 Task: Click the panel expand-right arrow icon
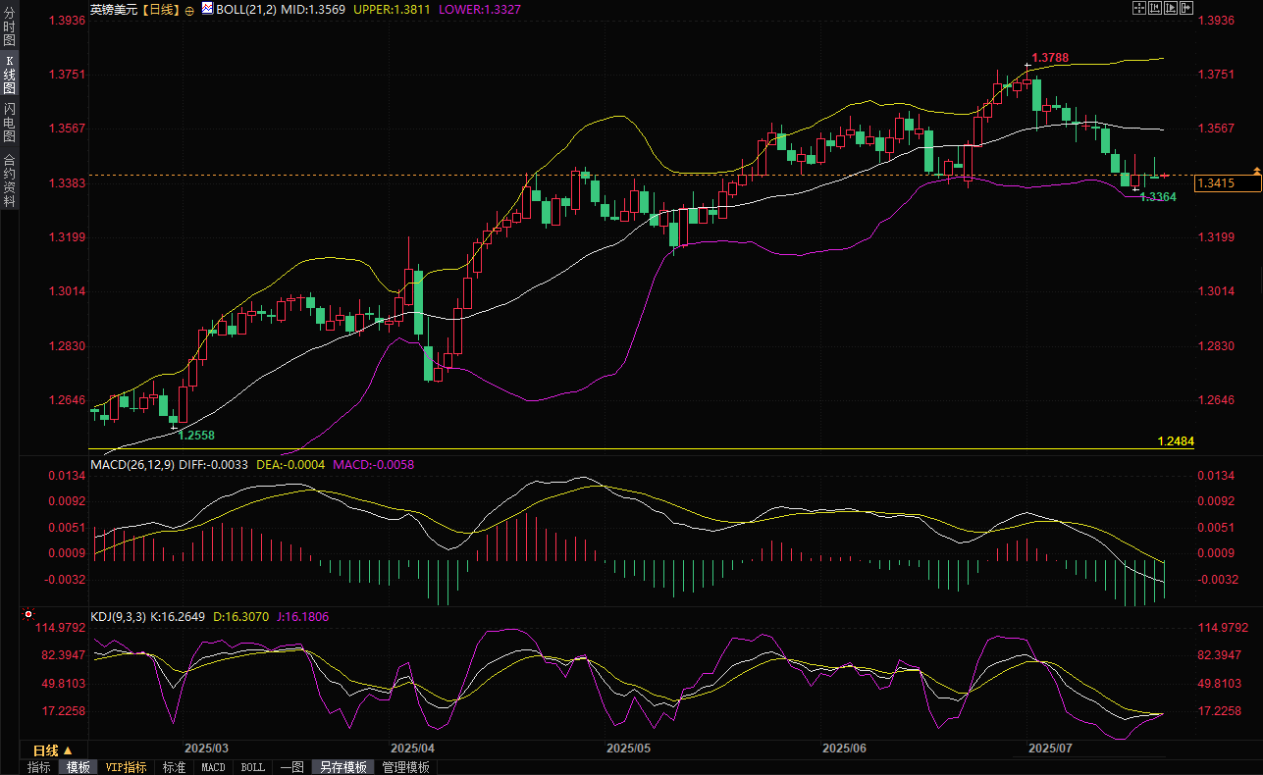point(1186,8)
